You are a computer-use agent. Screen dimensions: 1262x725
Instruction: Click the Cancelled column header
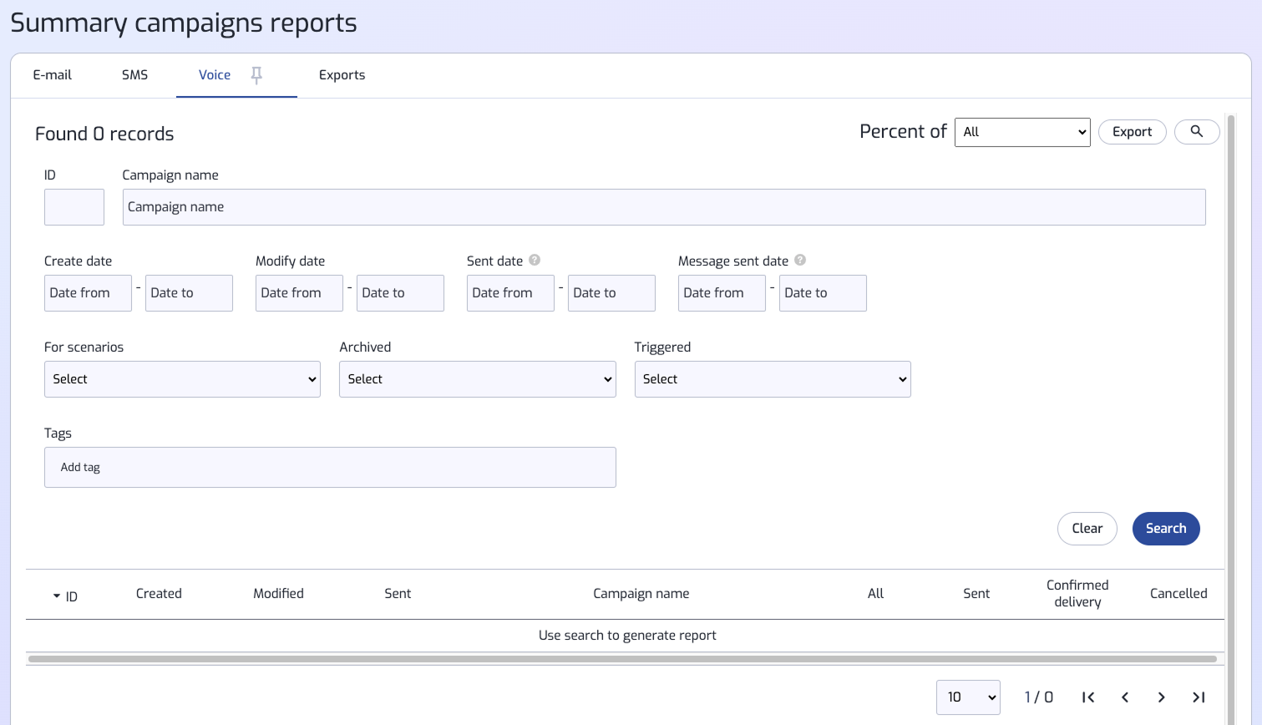coord(1178,594)
